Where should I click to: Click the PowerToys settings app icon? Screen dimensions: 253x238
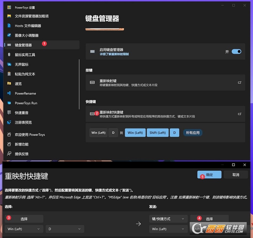click(x=9, y=7)
